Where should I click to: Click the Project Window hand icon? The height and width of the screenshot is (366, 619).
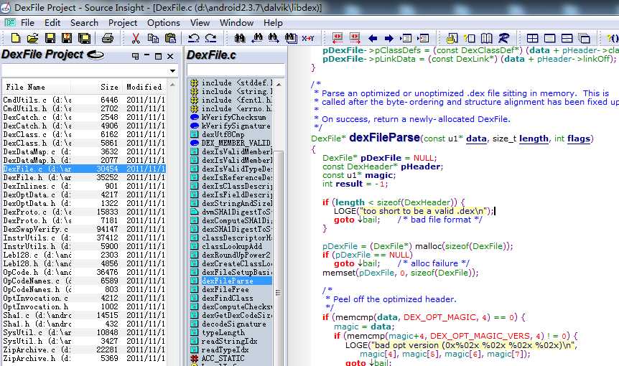coord(452,38)
